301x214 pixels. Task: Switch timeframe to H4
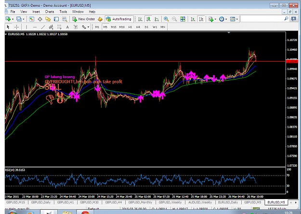point(138,27)
